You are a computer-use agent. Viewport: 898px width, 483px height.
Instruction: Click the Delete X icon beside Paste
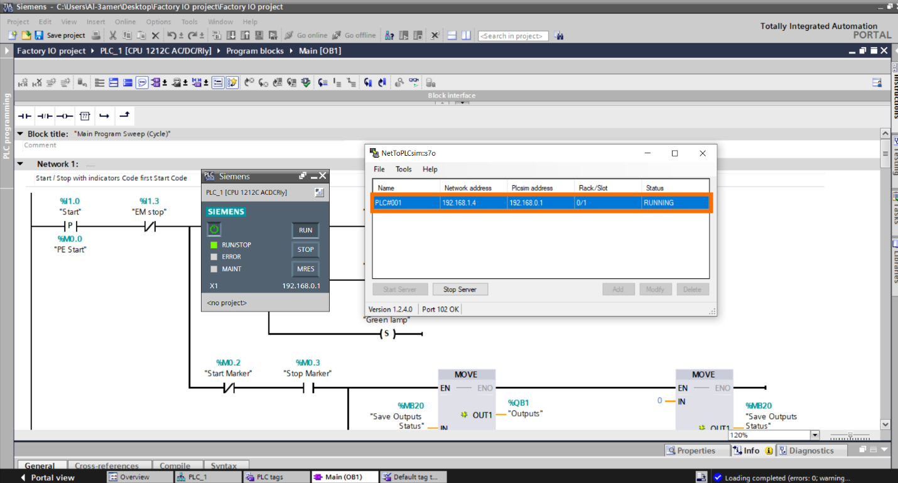(155, 36)
